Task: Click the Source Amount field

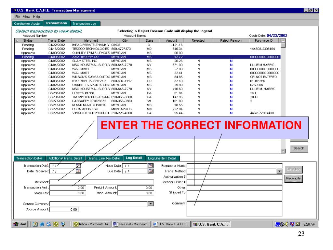Action: point(64,209)
